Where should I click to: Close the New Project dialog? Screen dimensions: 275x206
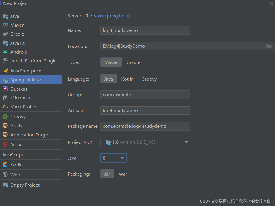pyautogui.click(x=271, y=3)
